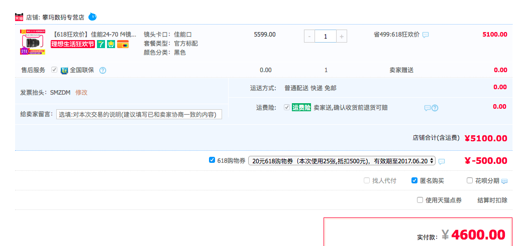Toggle the 售后服务 全国联保 checkbox
522x246 pixels.
click(54, 70)
